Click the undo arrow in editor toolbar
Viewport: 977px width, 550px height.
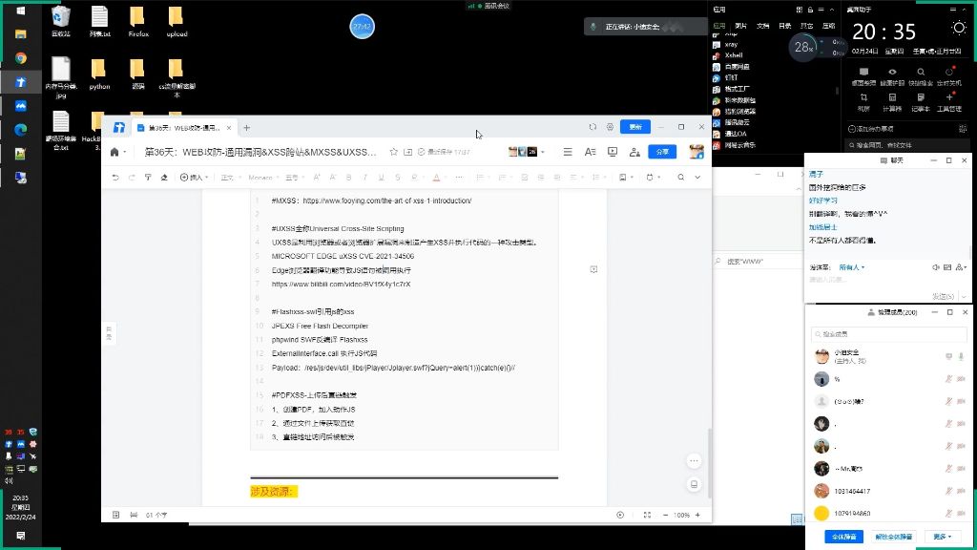click(115, 177)
